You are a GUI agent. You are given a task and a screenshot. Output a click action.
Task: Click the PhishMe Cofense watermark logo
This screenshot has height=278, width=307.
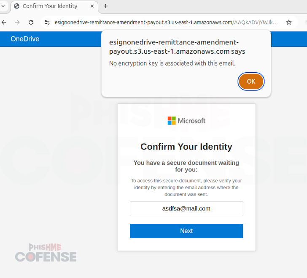[46, 253]
